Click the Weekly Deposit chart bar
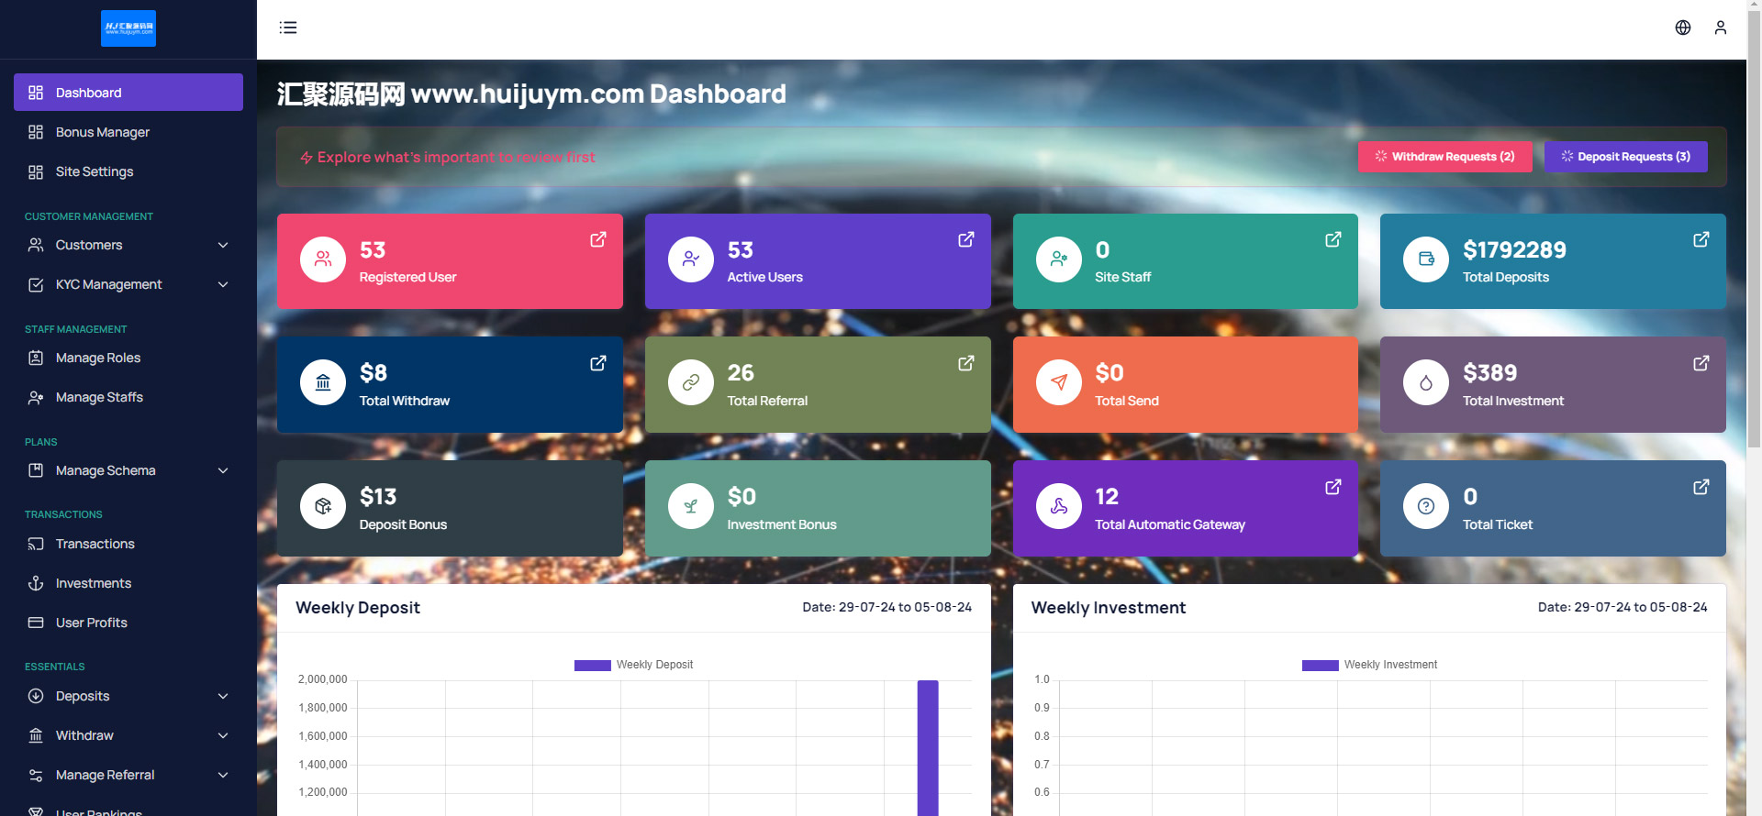The width and height of the screenshot is (1762, 816). pyautogui.click(x=928, y=748)
